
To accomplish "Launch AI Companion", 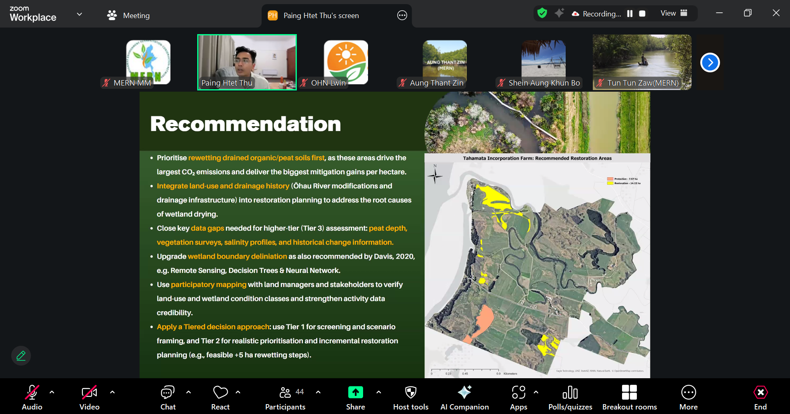I will click(464, 398).
